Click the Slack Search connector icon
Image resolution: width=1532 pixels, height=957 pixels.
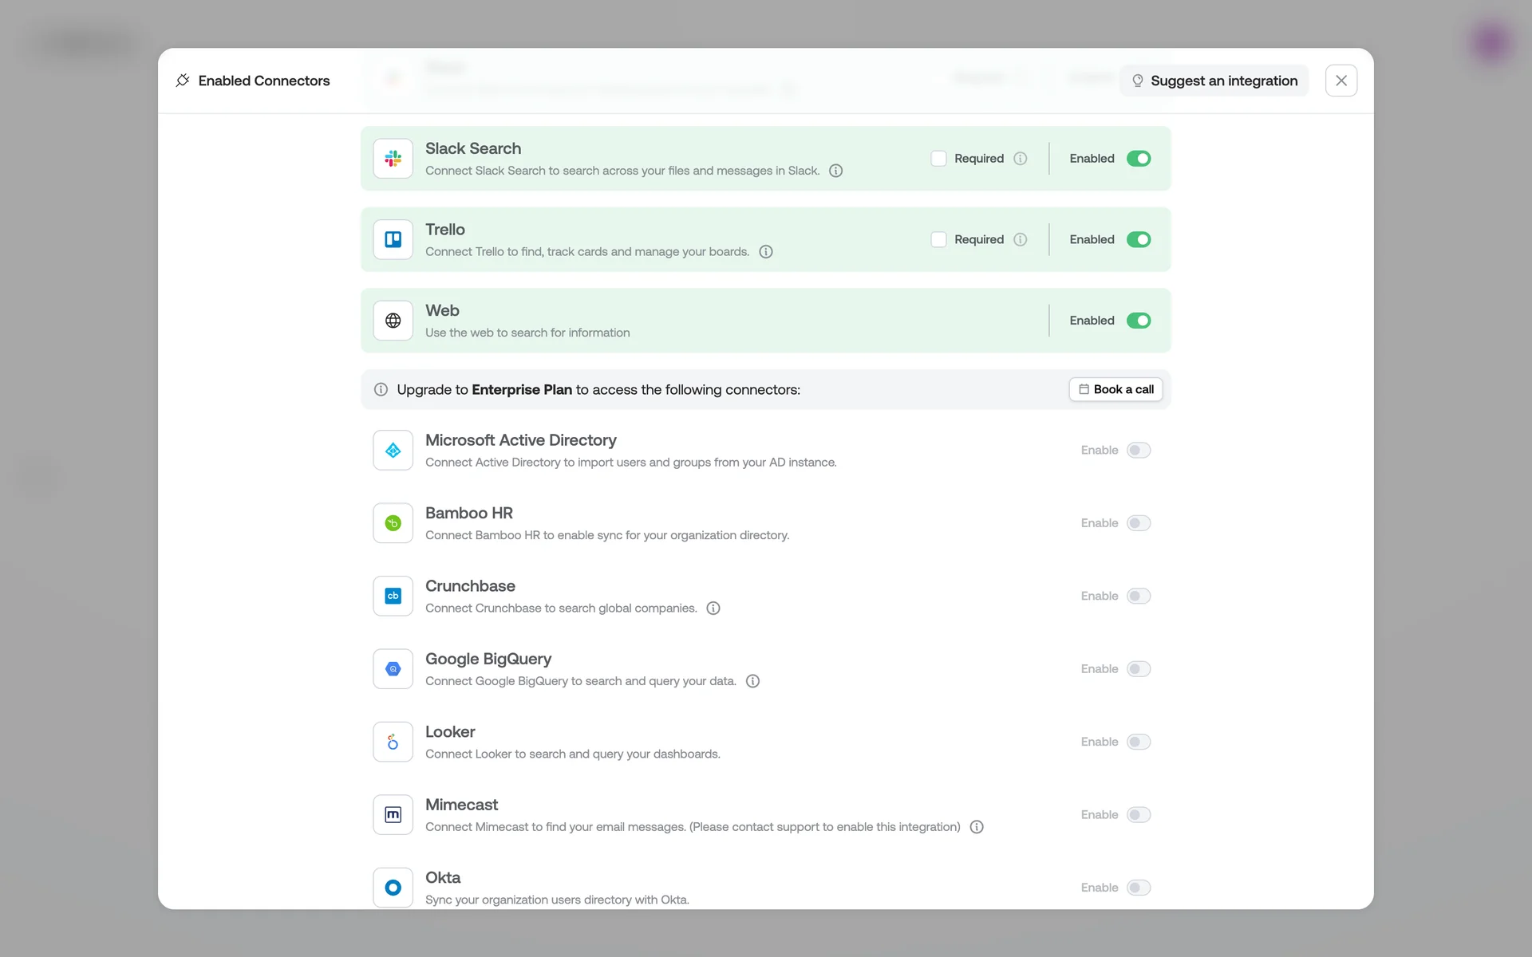point(393,159)
